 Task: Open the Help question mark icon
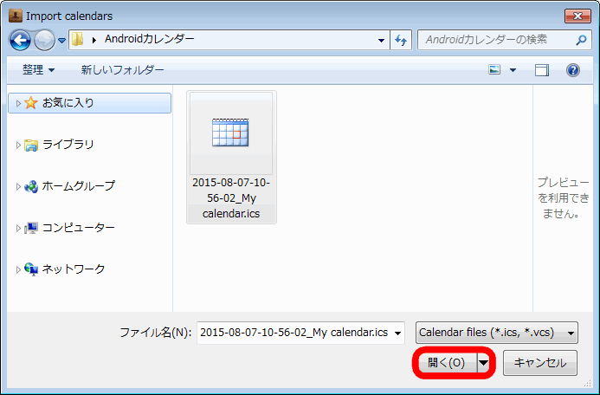[x=572, y=70]
